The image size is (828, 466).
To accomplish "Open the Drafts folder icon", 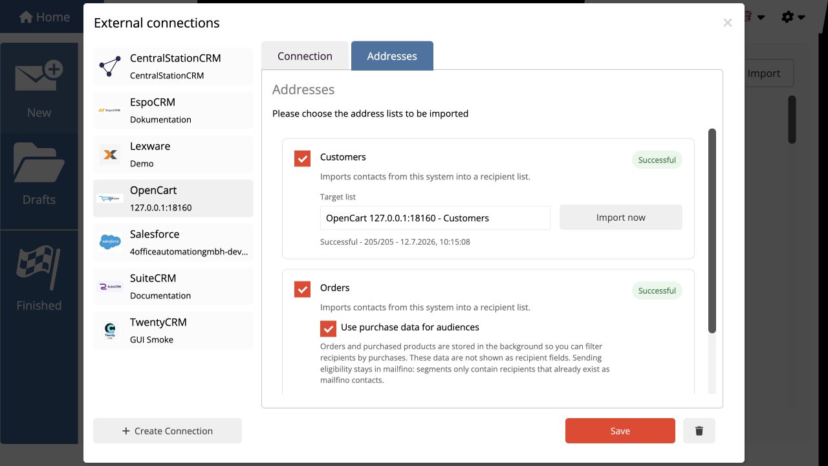I will click(39, 162).
